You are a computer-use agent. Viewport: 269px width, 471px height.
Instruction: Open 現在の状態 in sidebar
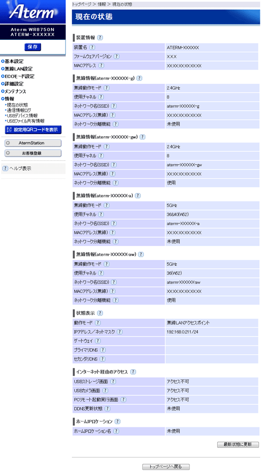tap(17, 105)
